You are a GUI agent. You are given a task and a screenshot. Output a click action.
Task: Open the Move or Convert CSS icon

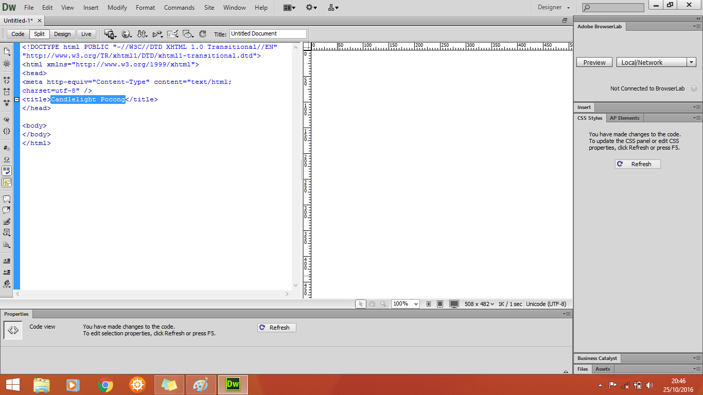pos(7,245)
